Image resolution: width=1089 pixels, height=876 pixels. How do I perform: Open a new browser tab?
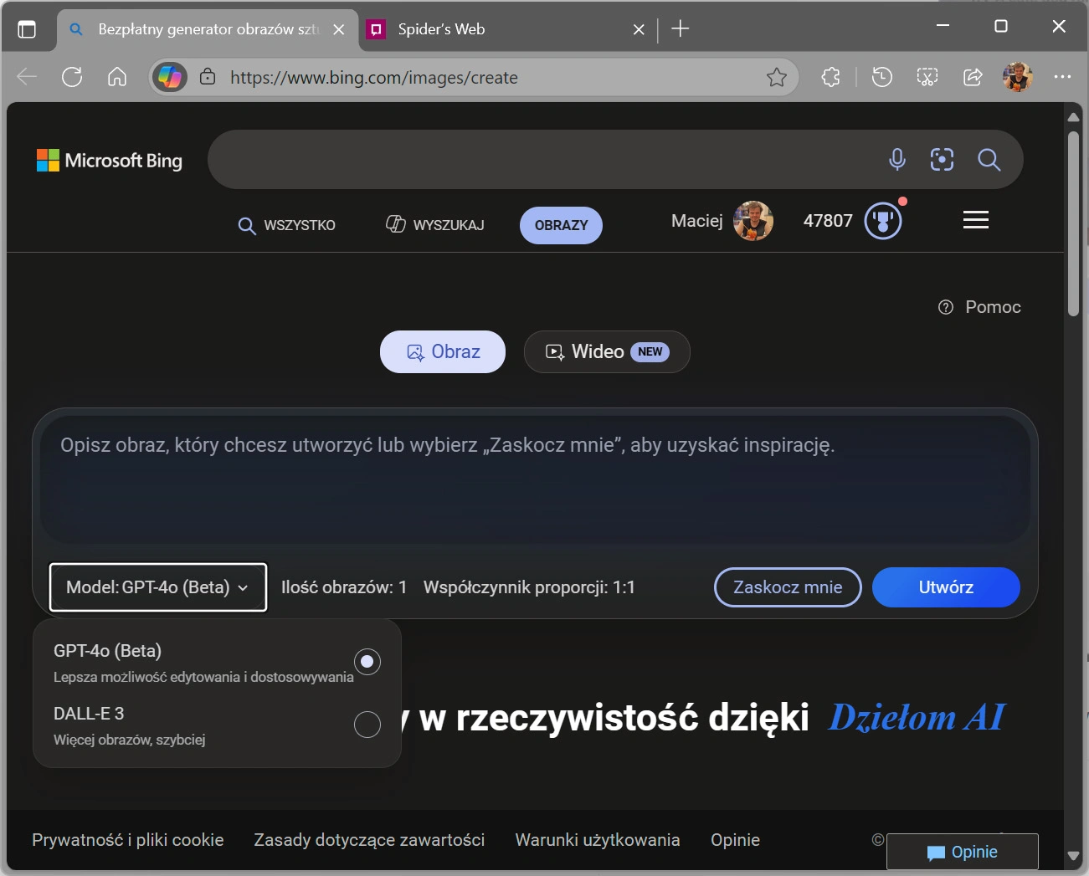[x=681, y=29]
